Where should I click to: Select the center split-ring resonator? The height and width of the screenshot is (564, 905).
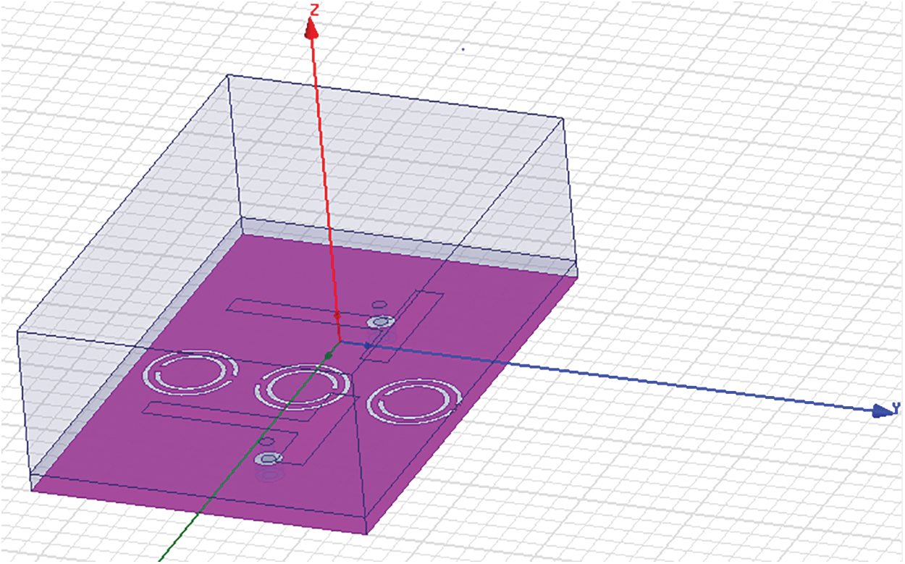pos(302,387)
